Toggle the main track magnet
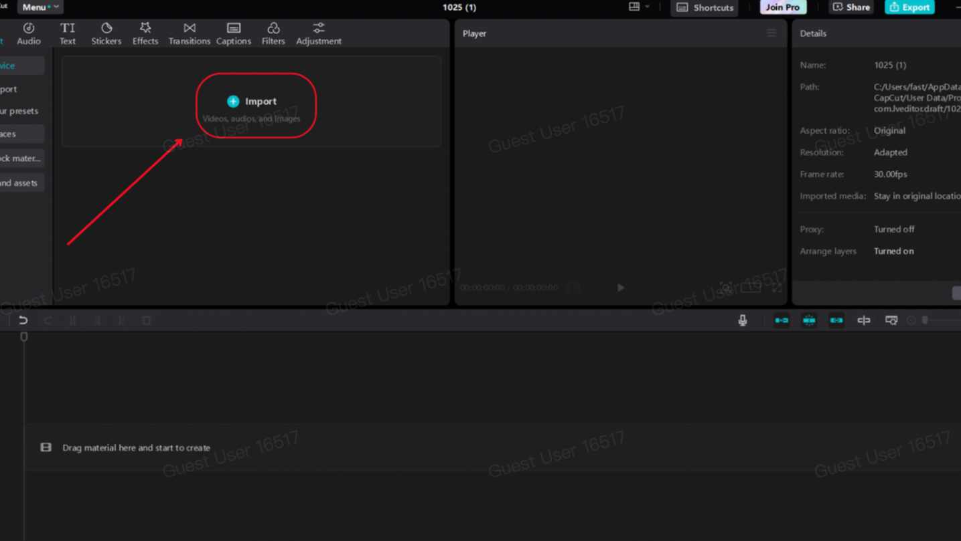 click(x=782, y=320)
